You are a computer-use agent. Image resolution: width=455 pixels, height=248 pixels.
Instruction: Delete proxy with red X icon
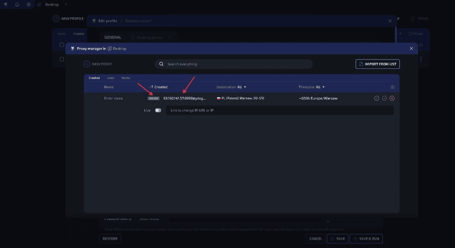[x=392, y=98]
